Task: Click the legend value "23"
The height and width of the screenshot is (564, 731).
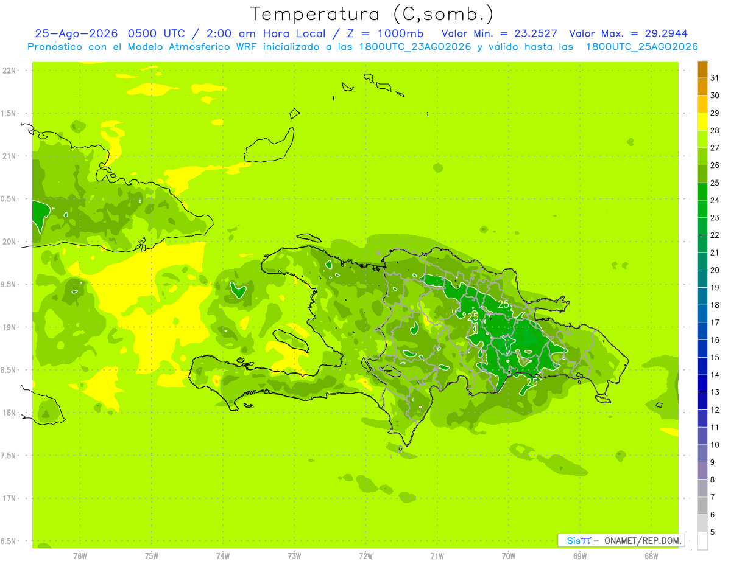Action: pyautogui.click(x=715, y=218)
